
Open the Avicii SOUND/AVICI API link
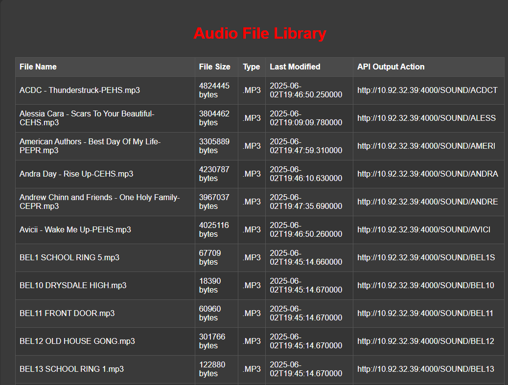tap(424, 229)
